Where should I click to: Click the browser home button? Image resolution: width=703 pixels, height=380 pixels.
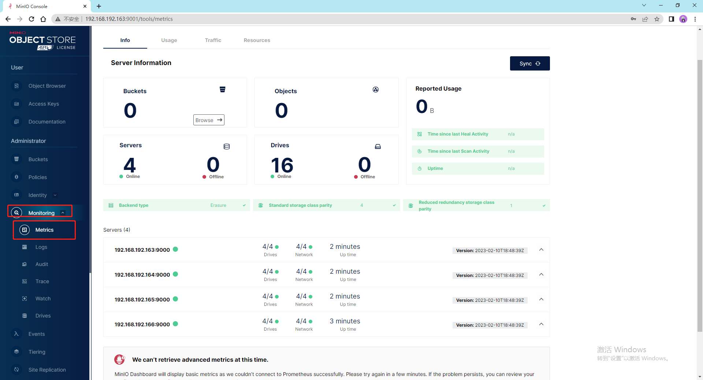[43, 19]
